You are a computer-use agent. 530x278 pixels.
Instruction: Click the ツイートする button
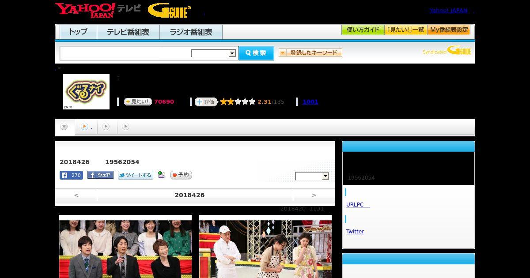point(135,175)
